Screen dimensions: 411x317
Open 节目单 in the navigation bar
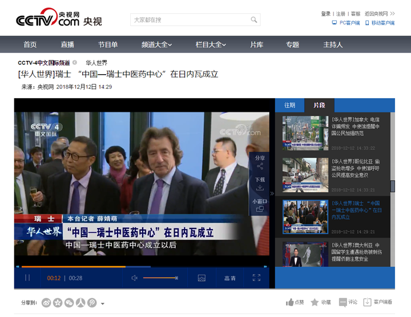click(108, 44)
